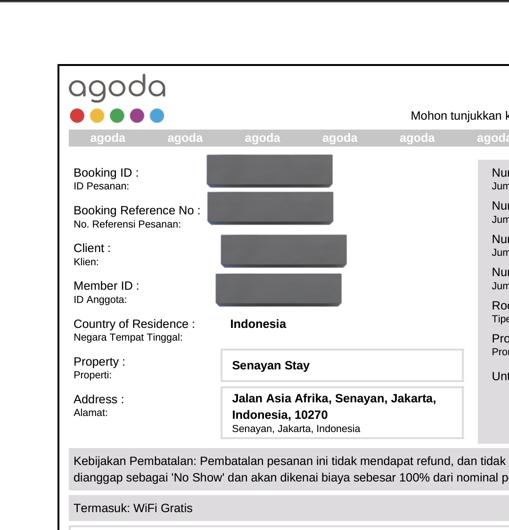Viewport: 509px width, 530px height.
Task: Click the redacted Booking ID value
Action: (270, 171)
